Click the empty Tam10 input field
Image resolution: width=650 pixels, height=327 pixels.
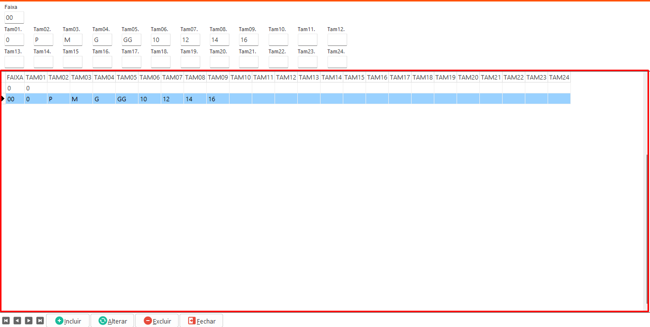coord(278,40)
